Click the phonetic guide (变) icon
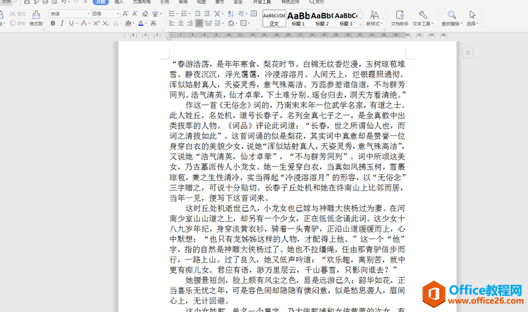The height and width of the screenshot is (312, 528). coord(155,14)
